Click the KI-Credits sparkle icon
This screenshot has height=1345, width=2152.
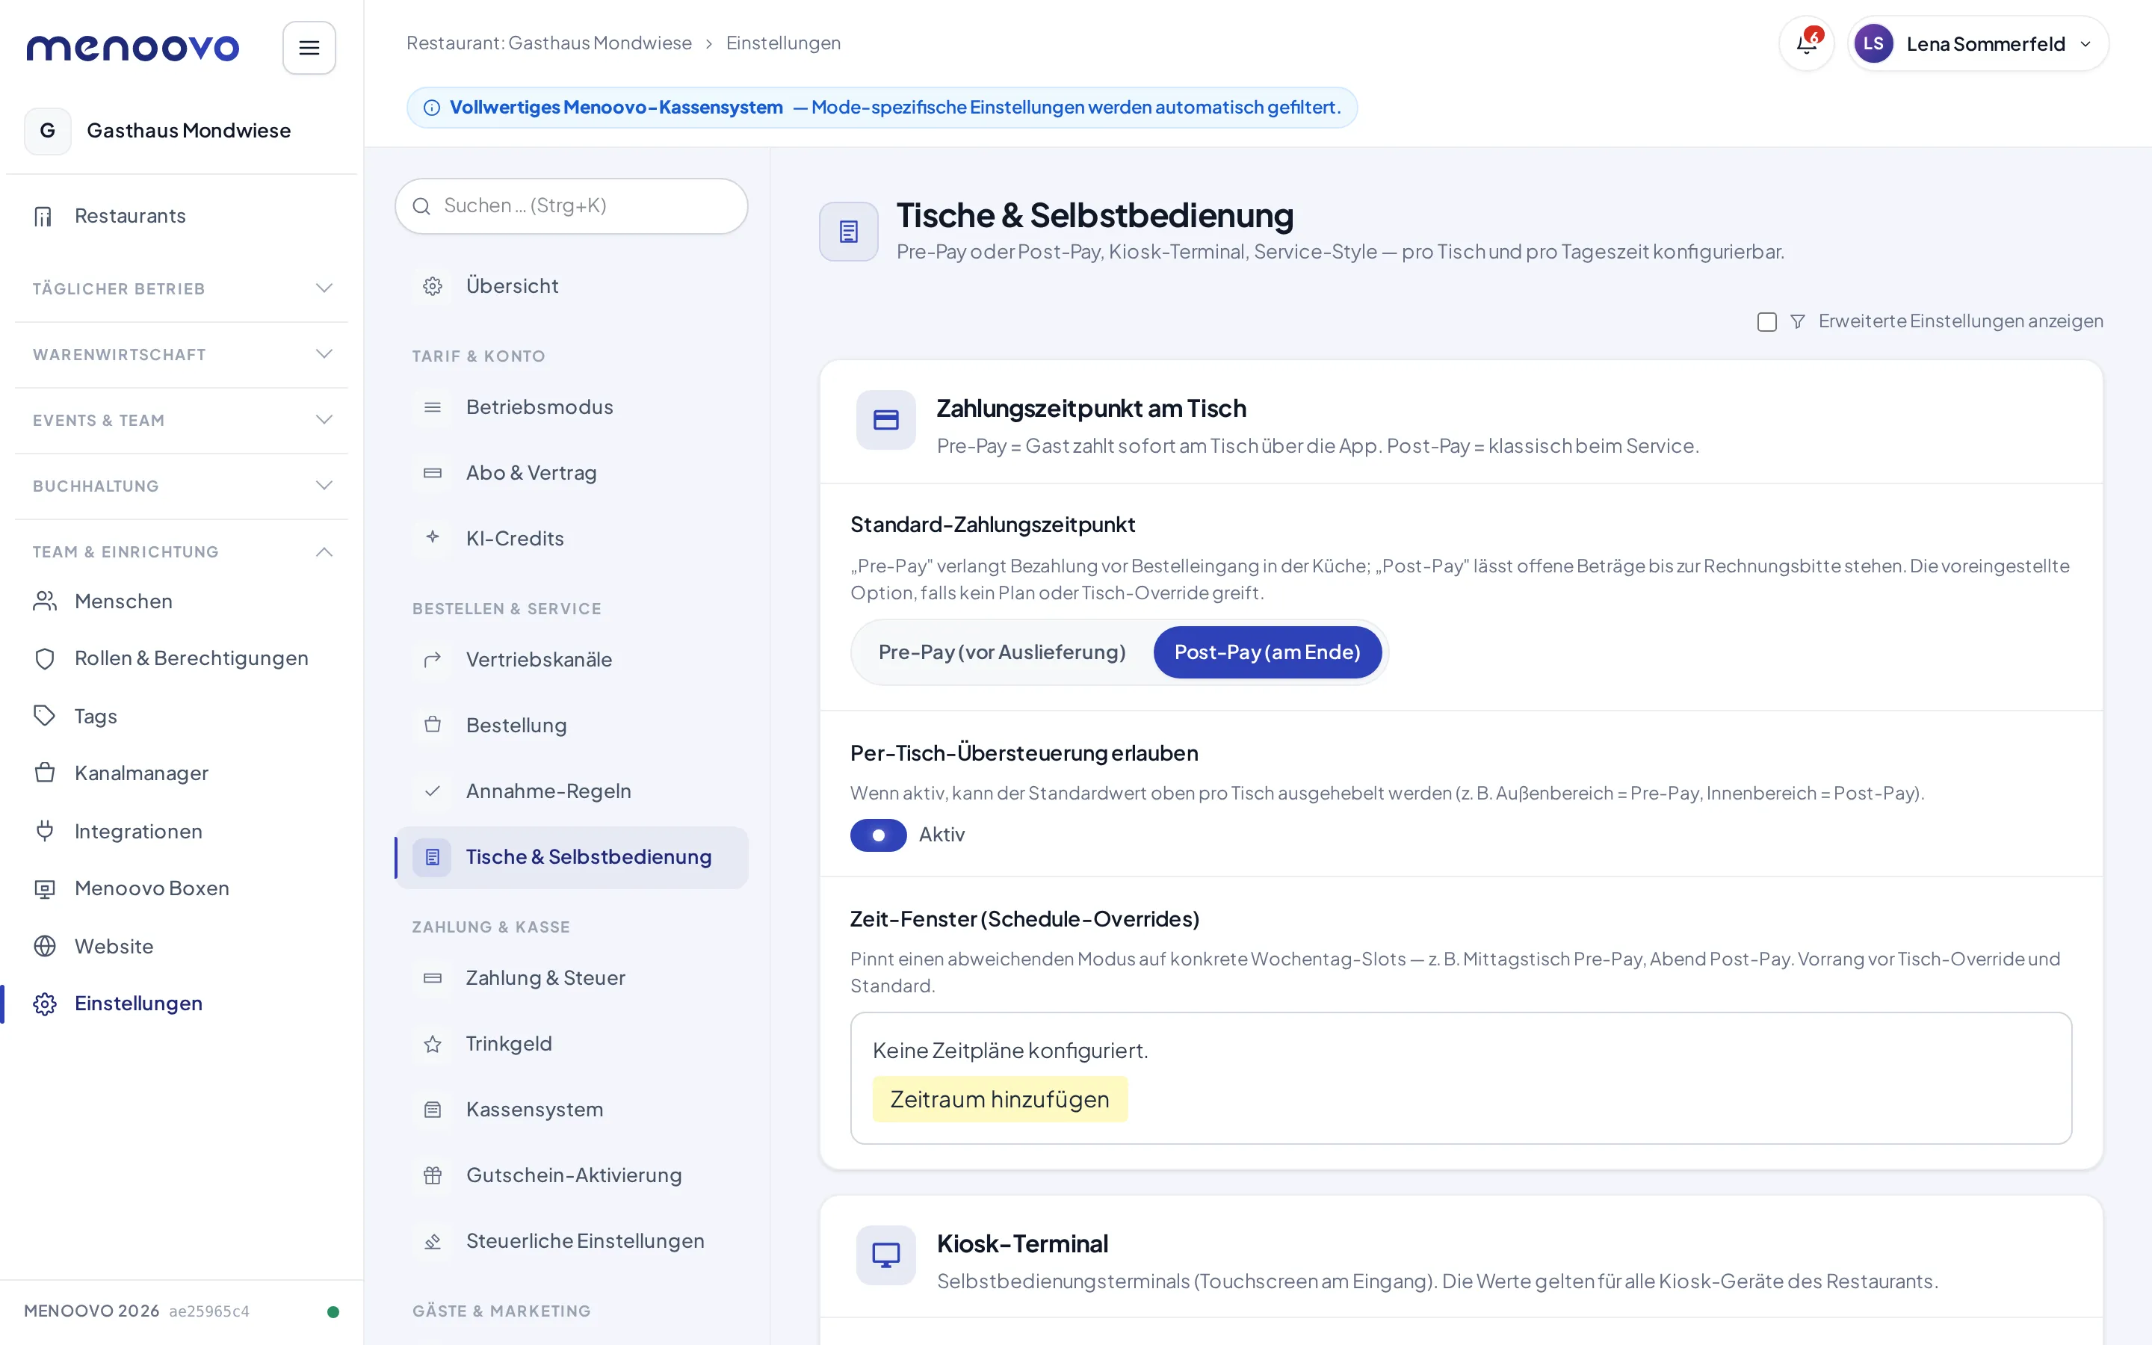[432, 537]
